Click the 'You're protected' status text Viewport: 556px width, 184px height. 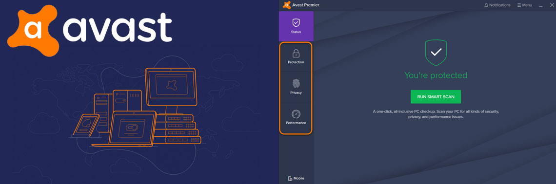pos(436,75)
